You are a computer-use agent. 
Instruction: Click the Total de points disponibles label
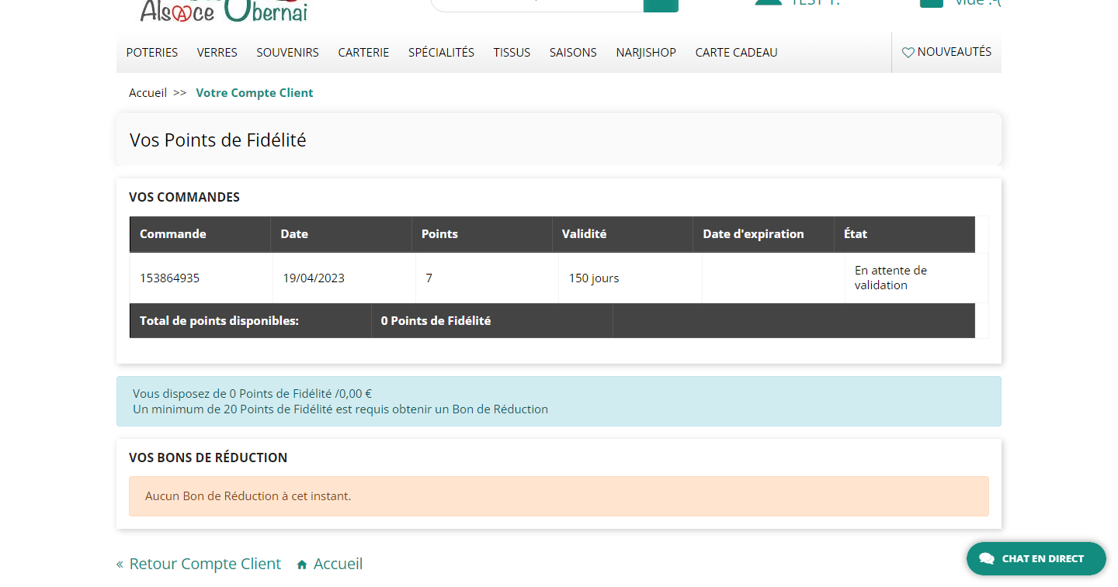[219, 320]
